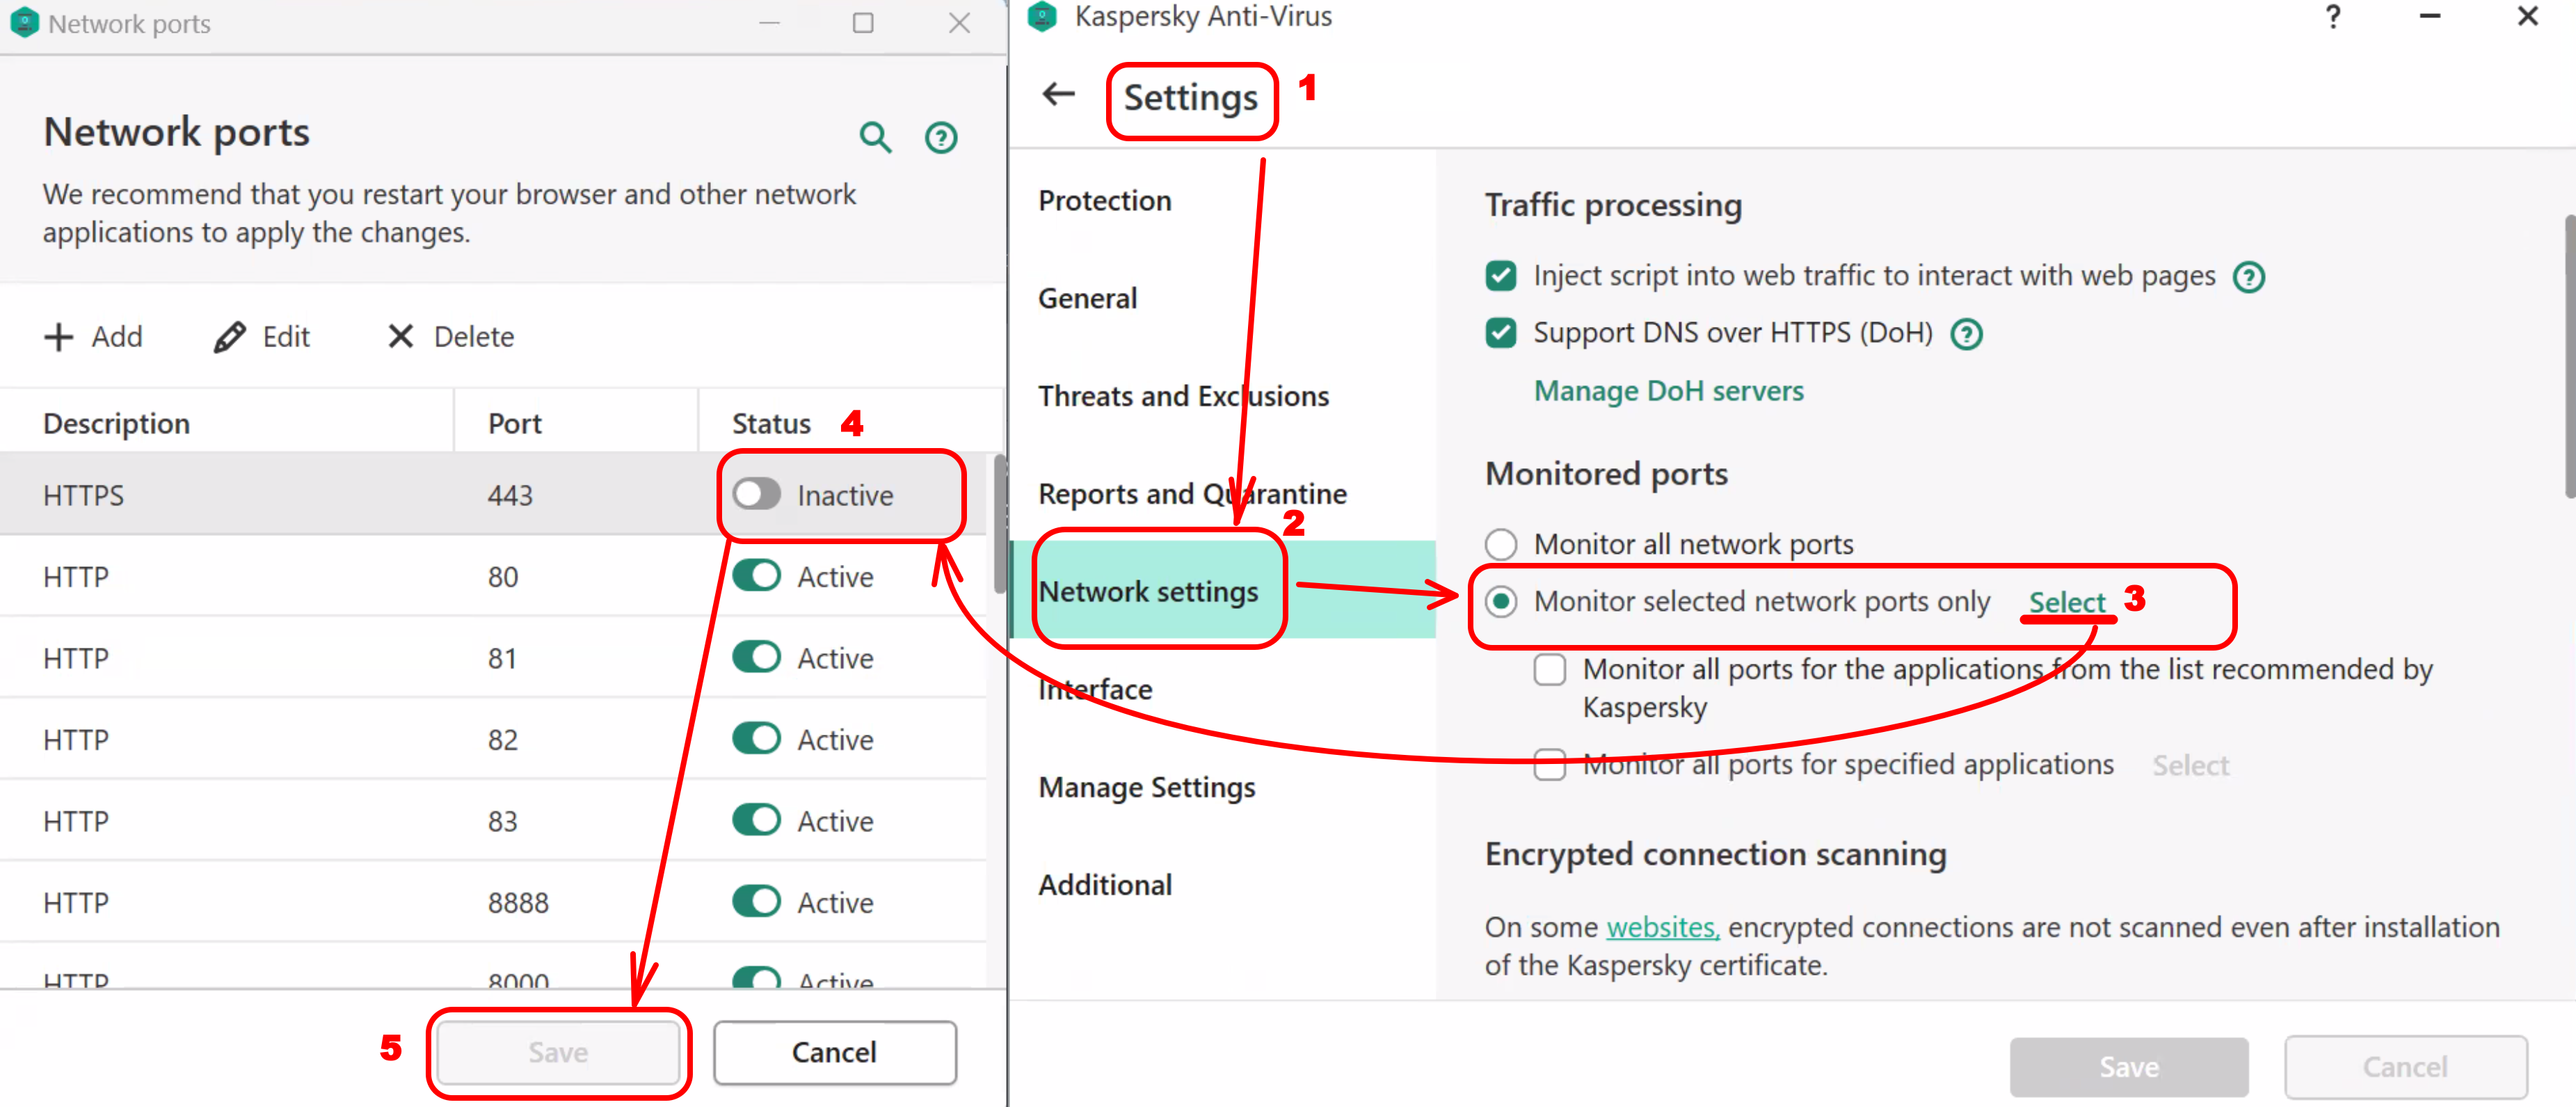
Task: Open help icon beside DNS over HTTPS
Action: (x=1966, y=334)
